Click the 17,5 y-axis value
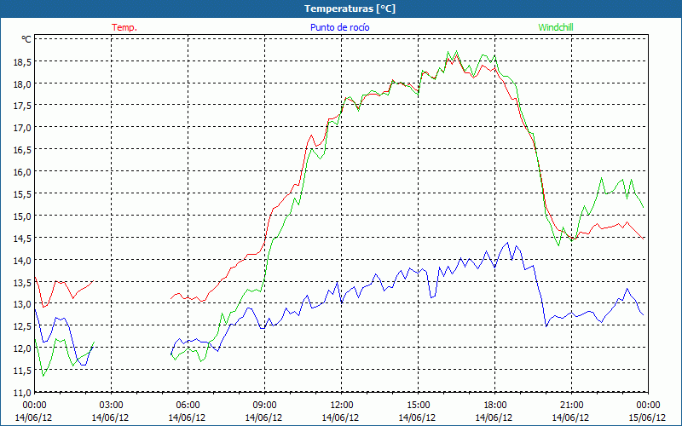This screenshot has width=682, height=426. pos(22,106)
